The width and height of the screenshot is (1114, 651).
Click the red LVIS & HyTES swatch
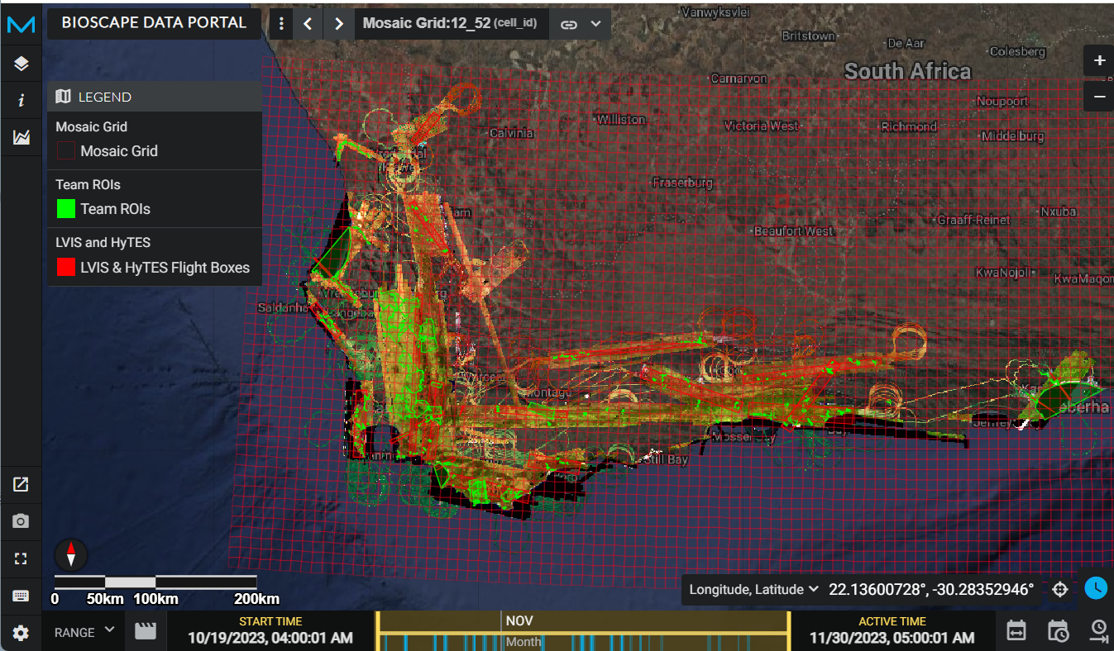point(66,267)
